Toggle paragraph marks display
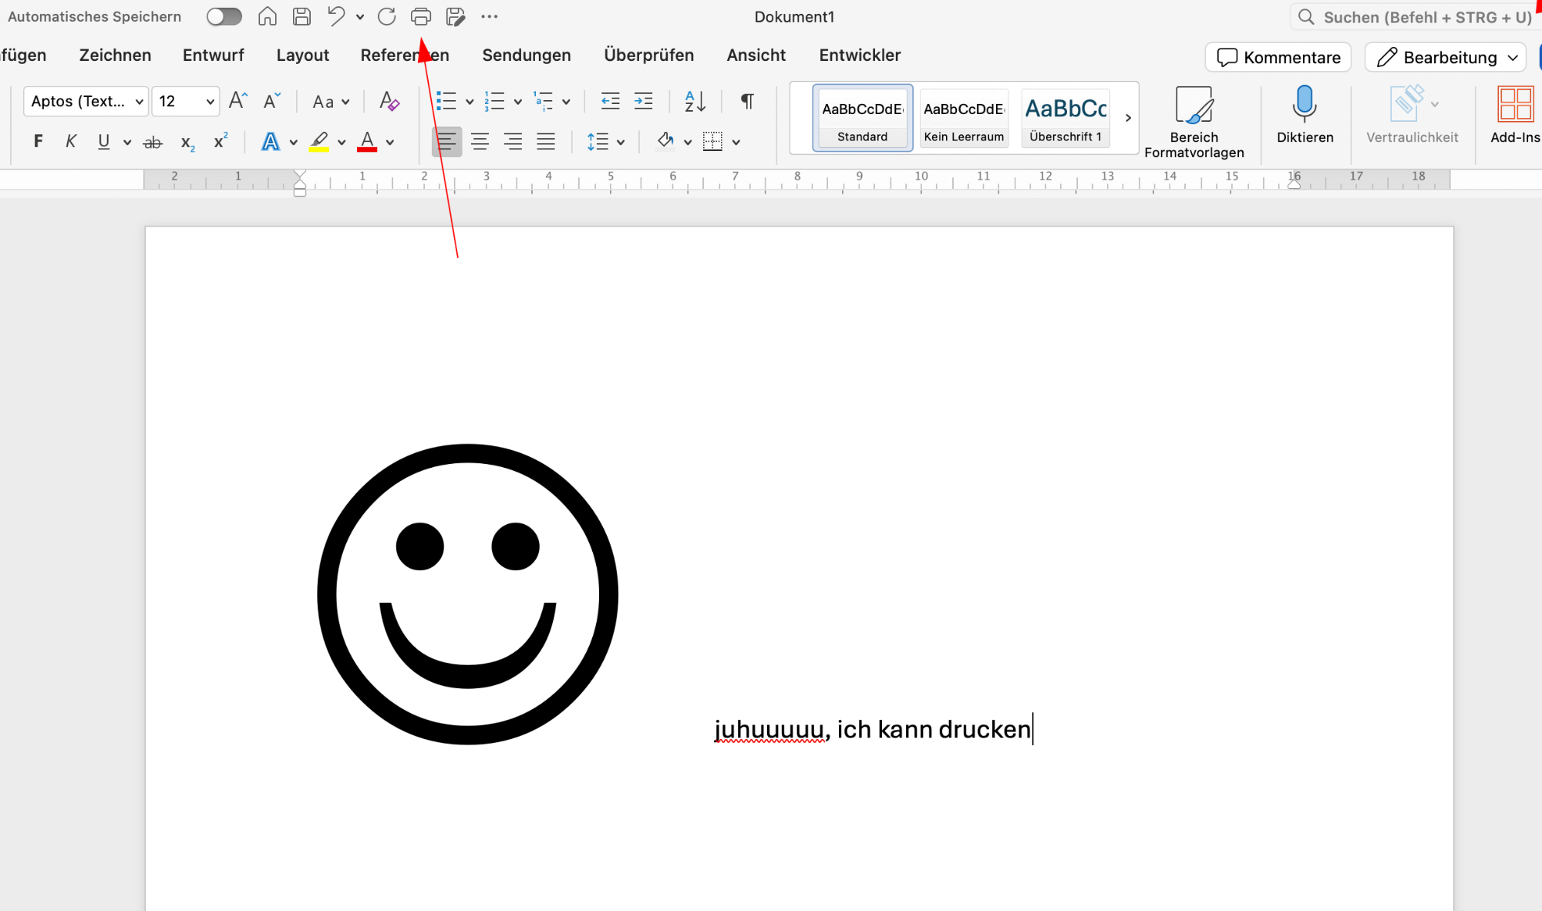This screenshot has height=911, width=1542. coord(746,101)
